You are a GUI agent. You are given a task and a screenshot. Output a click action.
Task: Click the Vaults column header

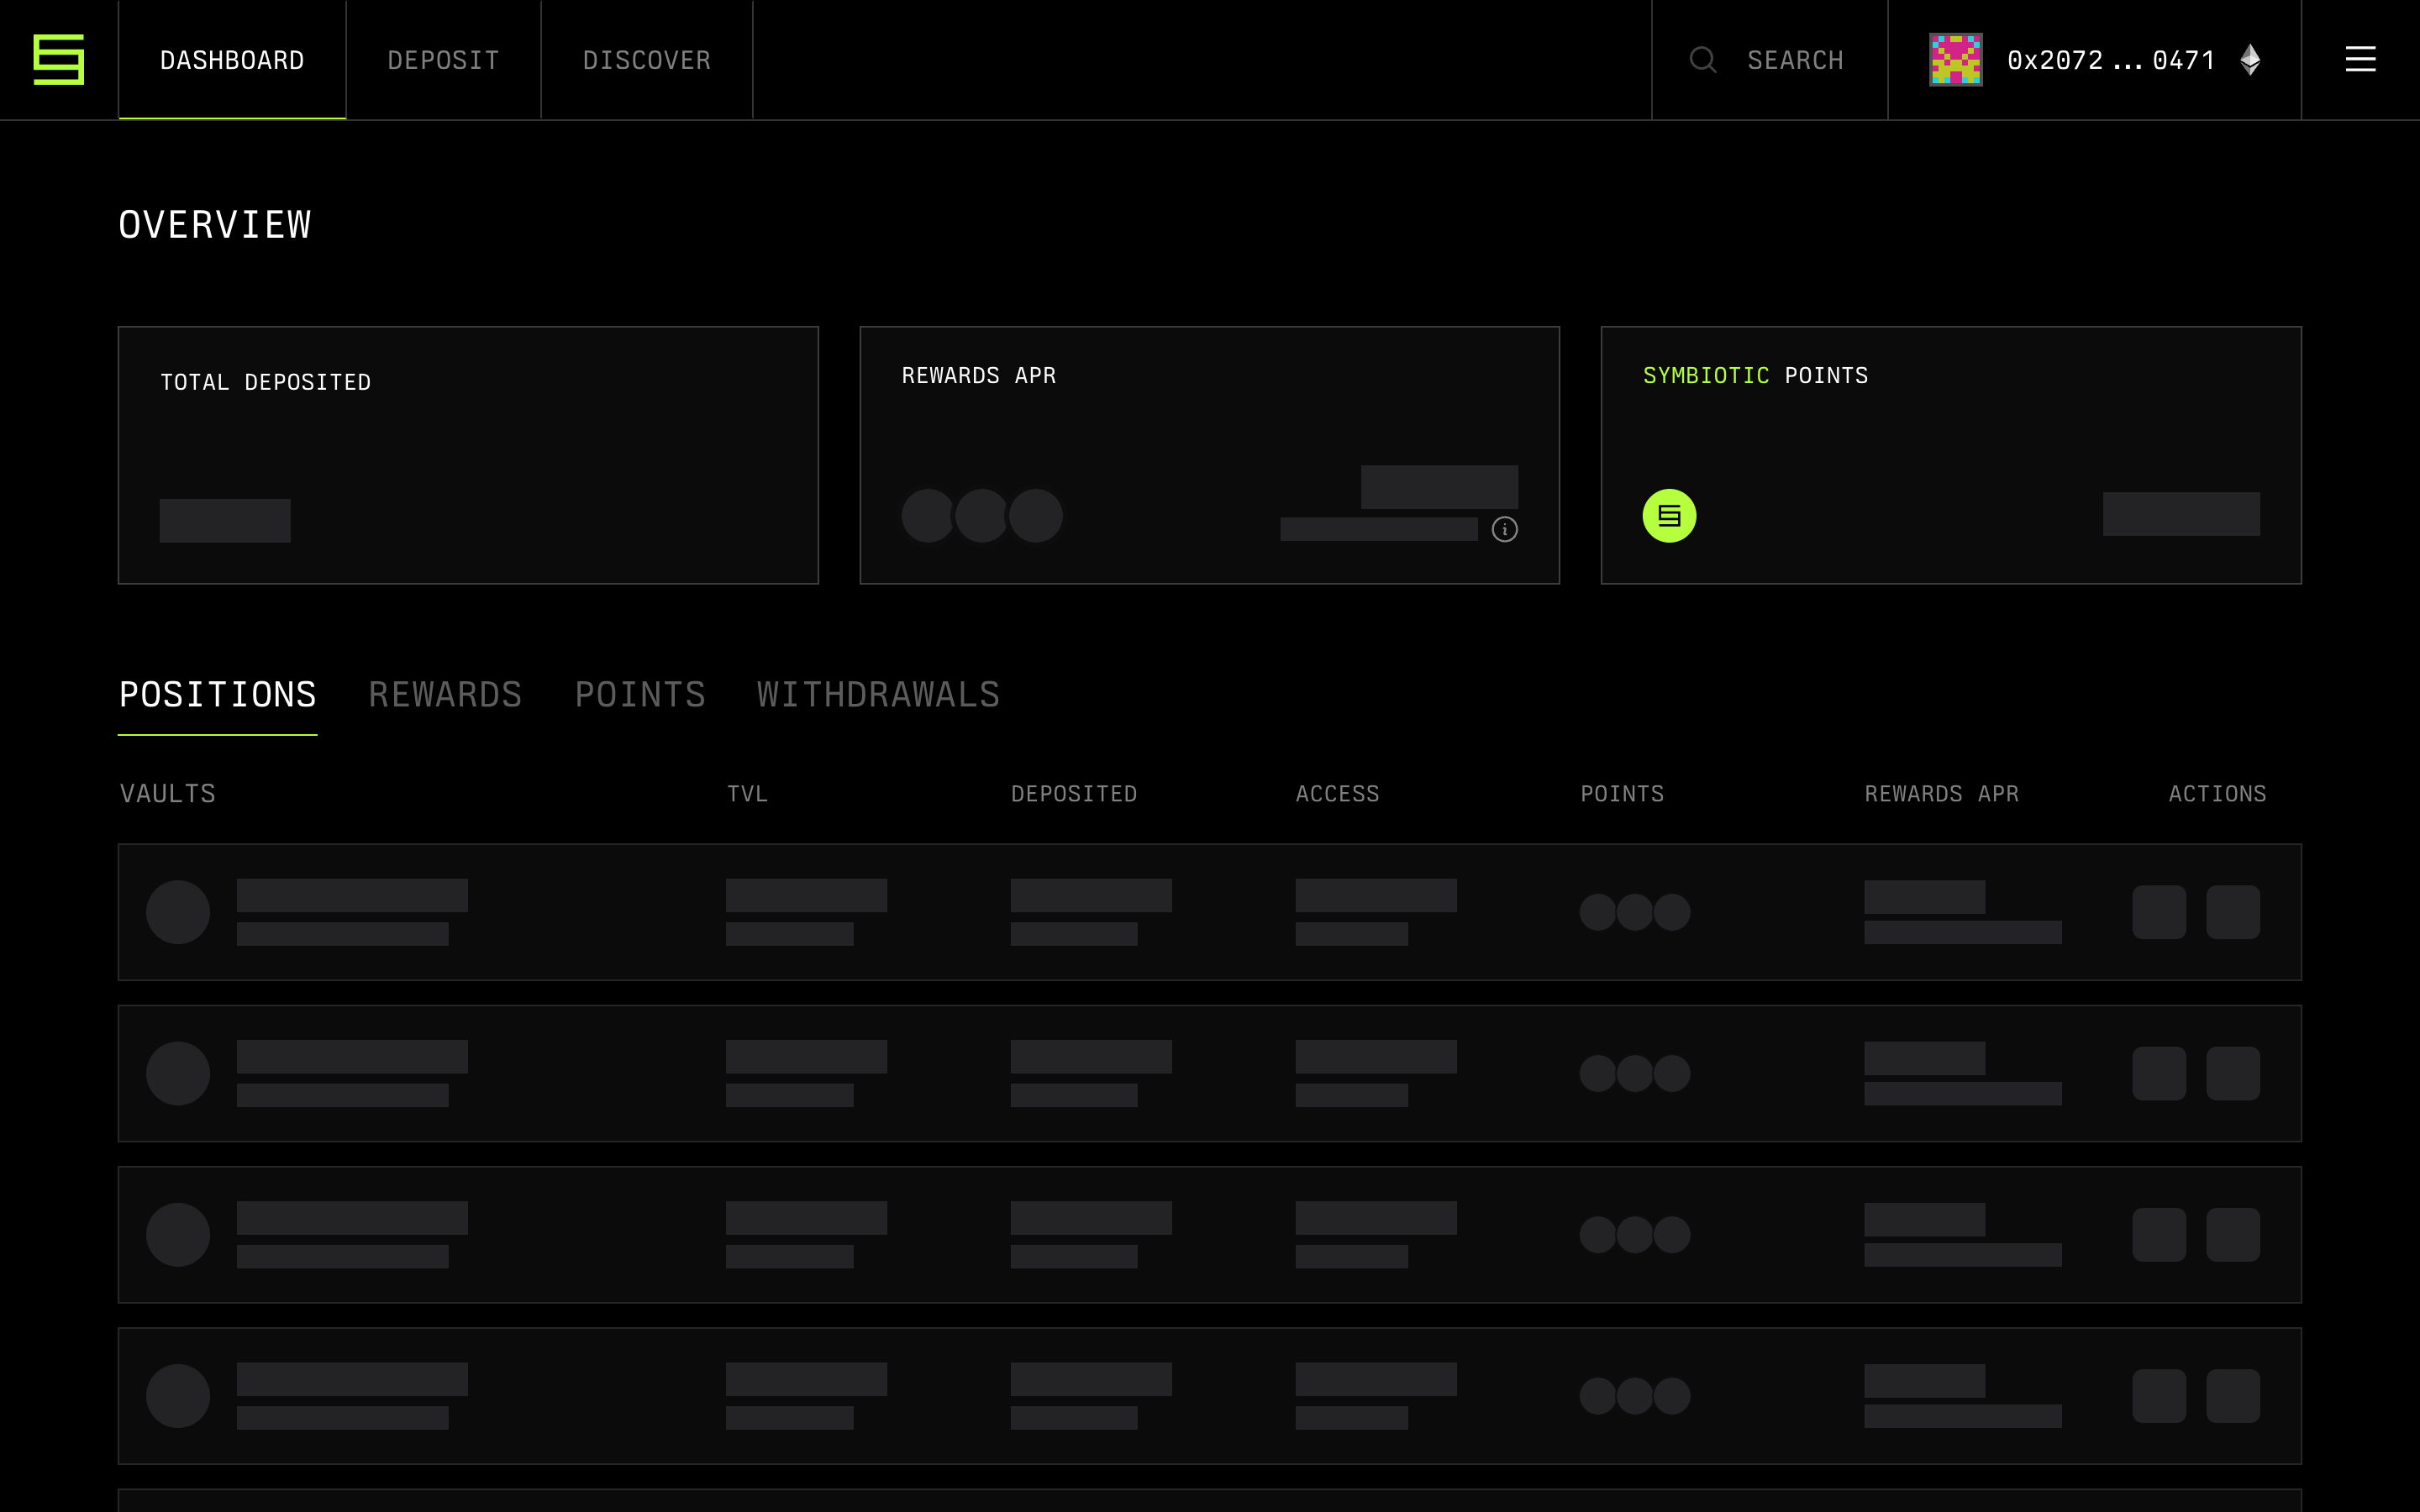pos(168,794)
